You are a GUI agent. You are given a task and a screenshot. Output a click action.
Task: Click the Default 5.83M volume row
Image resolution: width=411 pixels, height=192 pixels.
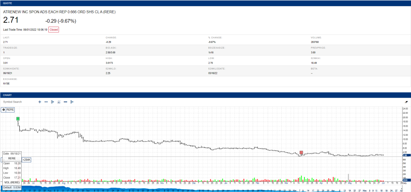pos(12,187)
